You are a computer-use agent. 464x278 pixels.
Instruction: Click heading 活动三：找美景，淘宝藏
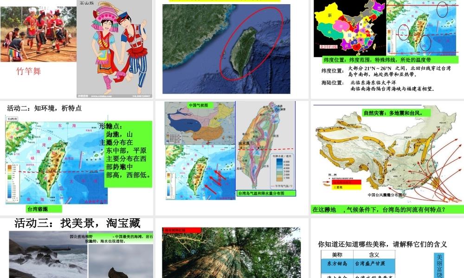coord(77,223)
